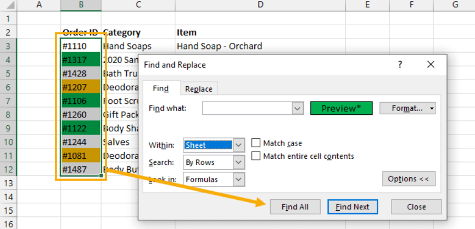Screen dimensions: 475x229
Task: Click the Close button in dialog
Action: pyautogui.click(x=416, y=207)
